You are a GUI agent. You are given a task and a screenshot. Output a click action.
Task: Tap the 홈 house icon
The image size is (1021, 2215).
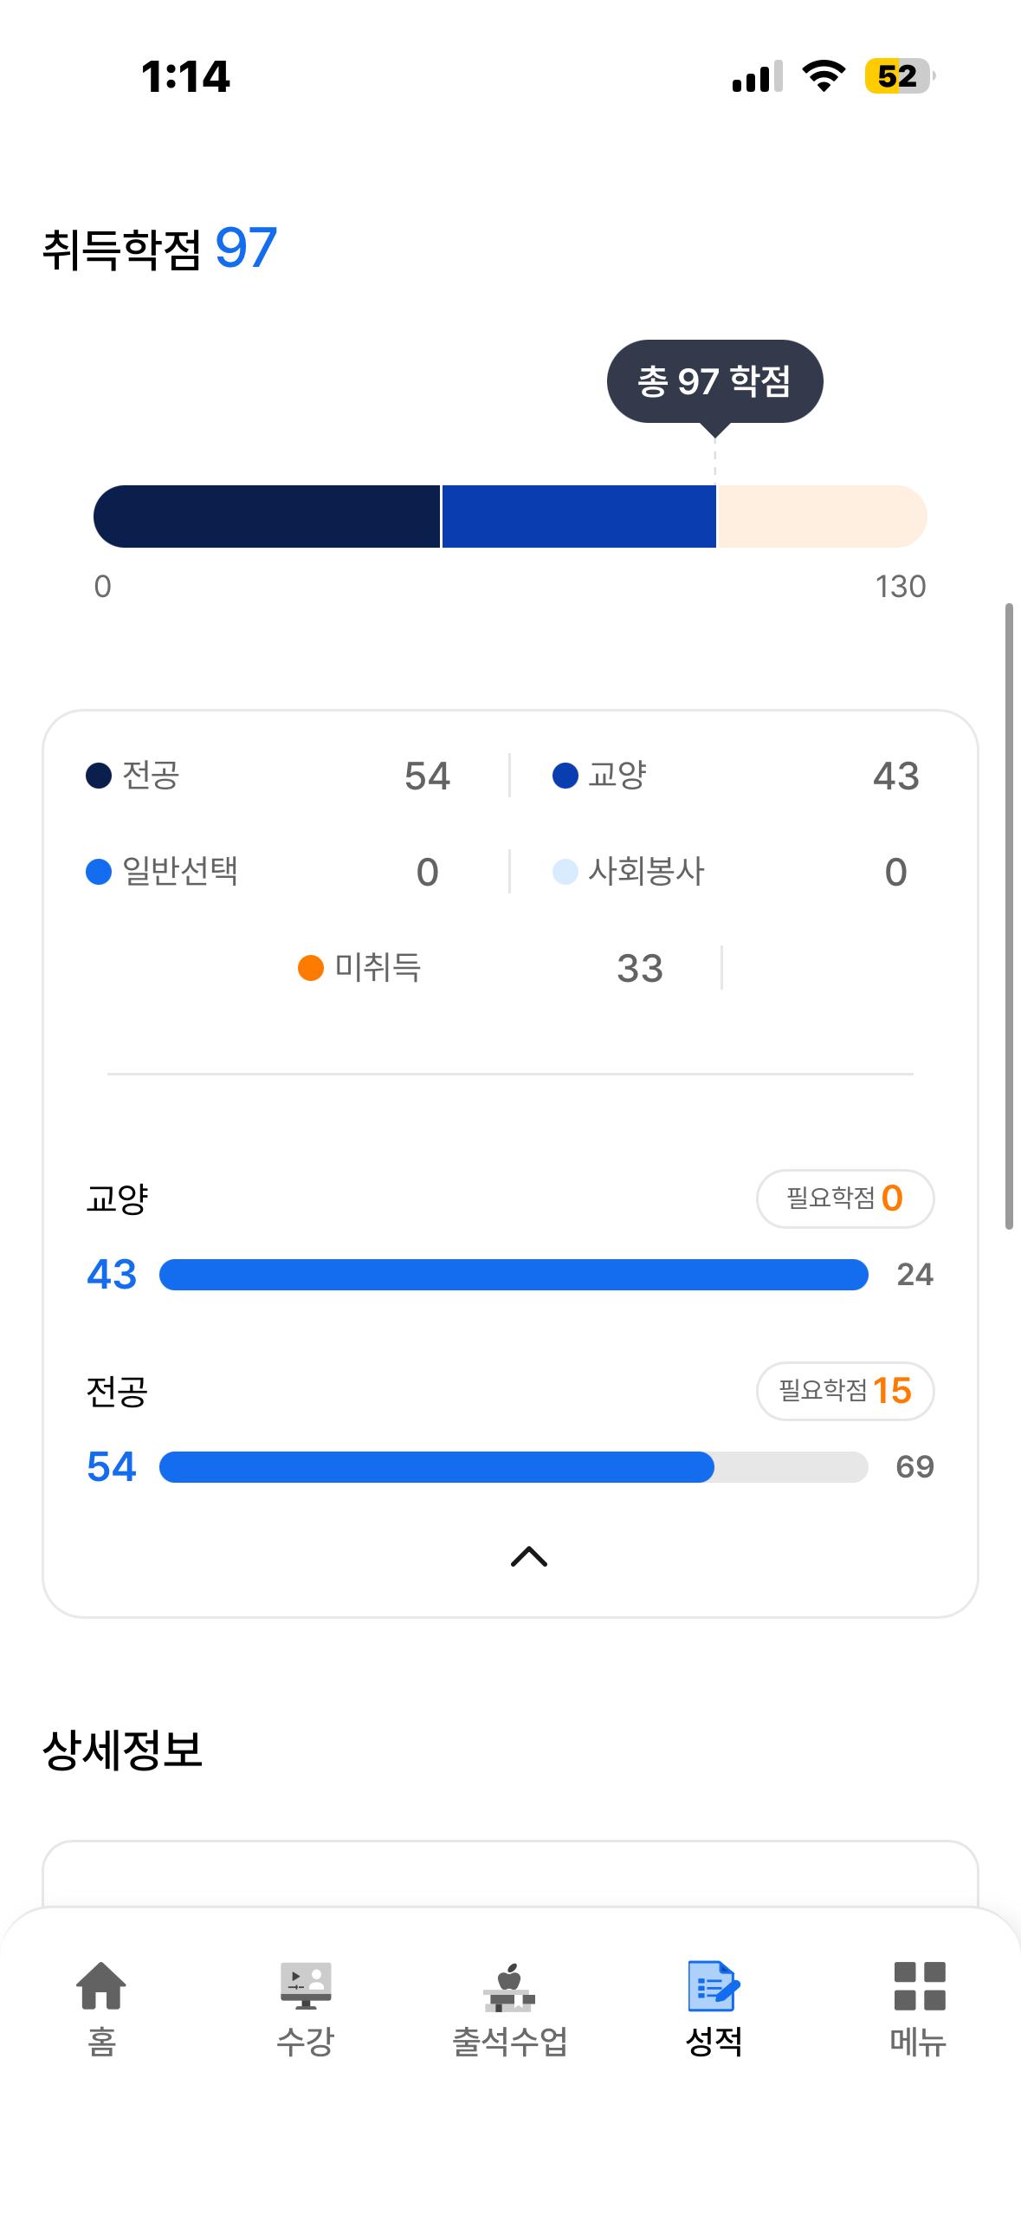point(101,1985)
